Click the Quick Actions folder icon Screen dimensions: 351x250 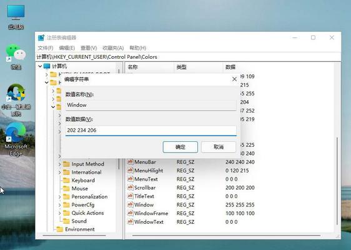click(x=66, y=213)
